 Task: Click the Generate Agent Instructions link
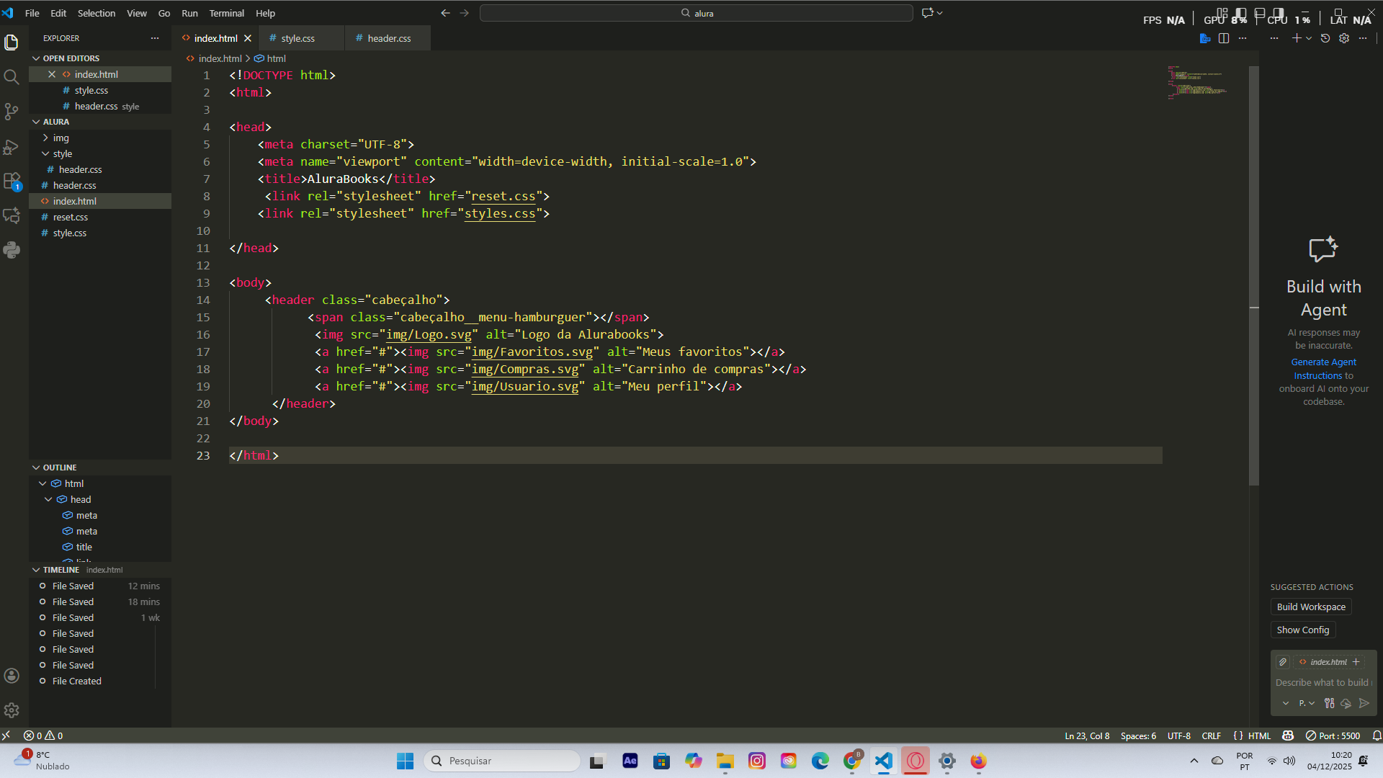pyautogui.click(x=1323, y=362)
